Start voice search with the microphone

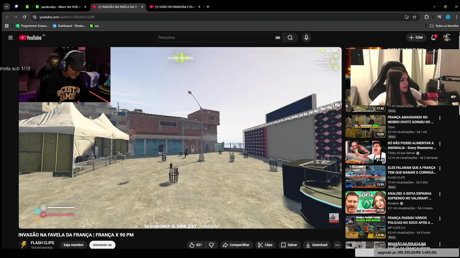pos(306,38)
